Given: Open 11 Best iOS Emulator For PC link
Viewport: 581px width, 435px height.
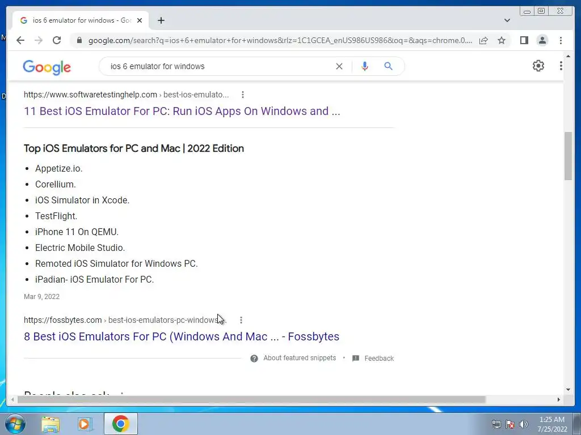Looking at the screenshot, I should pos(182,111).
